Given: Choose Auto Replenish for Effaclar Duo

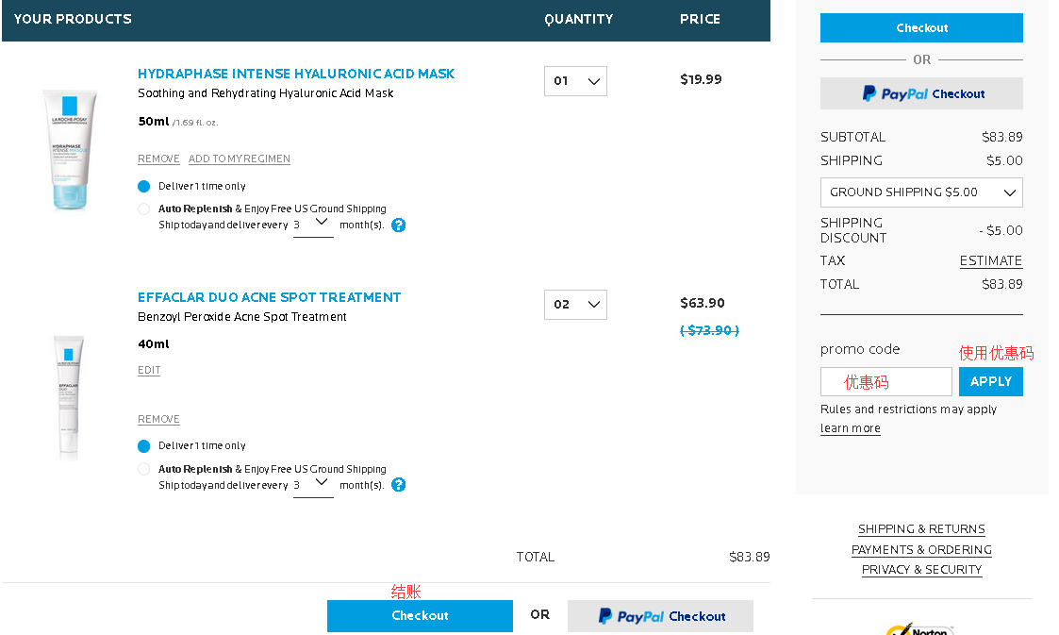Looking at the screenshot, I should pyautogui.click(x=144, y=469).
